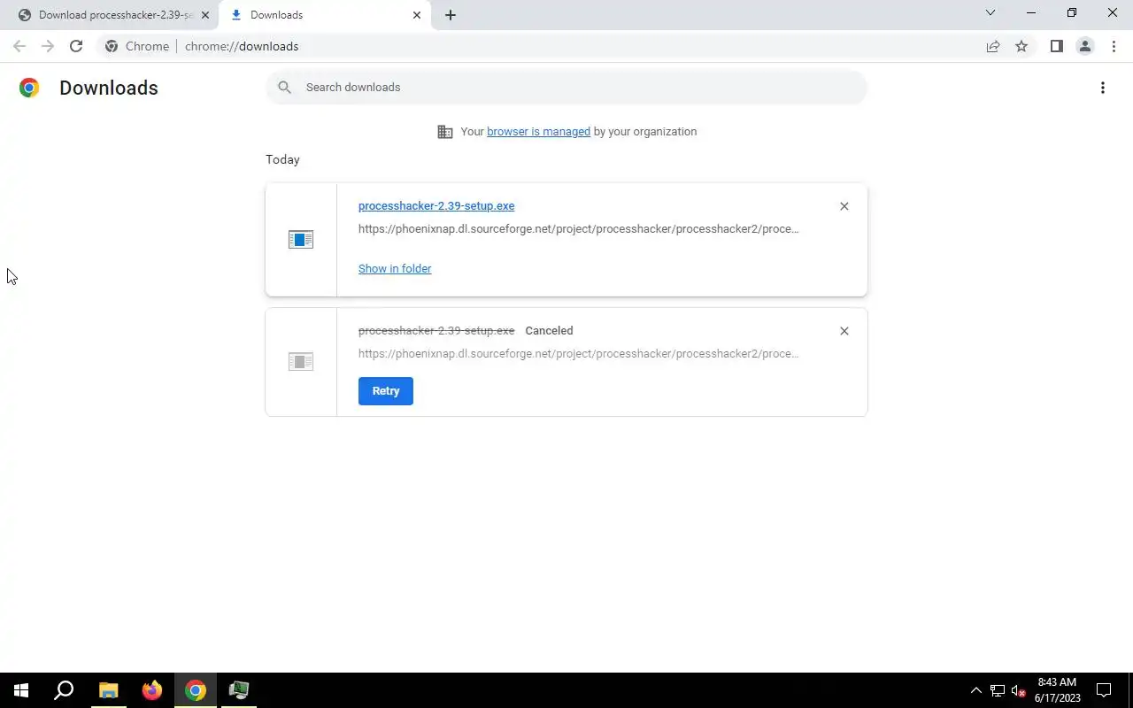Launch Firefox from taskbar
This screenshot has width=1133, height=708.
tap(152, 690)
